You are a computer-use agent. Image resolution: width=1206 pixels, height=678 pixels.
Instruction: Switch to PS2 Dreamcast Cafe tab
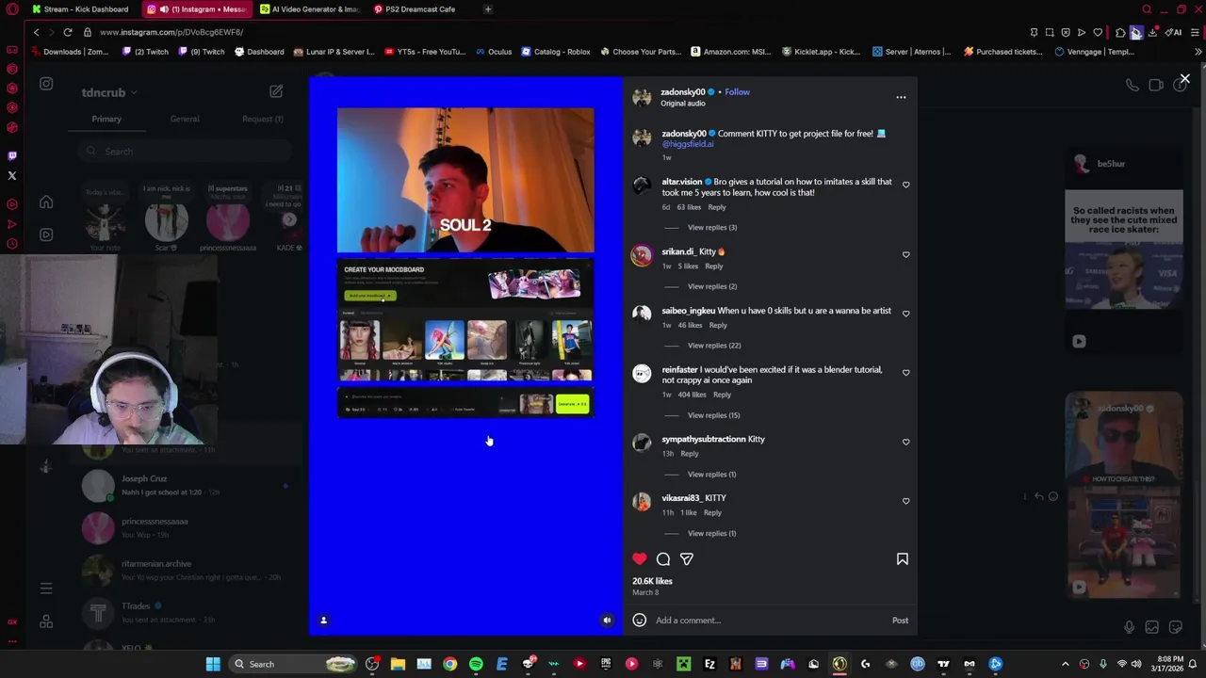pos(421,9)
